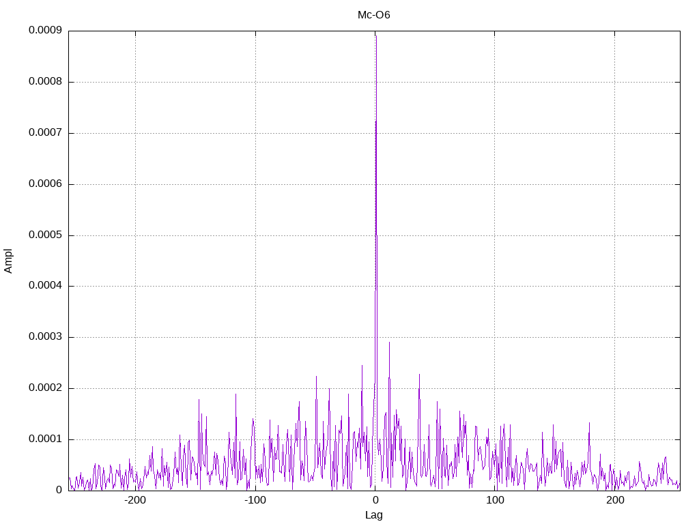Click the 0.0002 y-axis tick label
This screenshot has width=699, height=524.
(x=46, y=388)
